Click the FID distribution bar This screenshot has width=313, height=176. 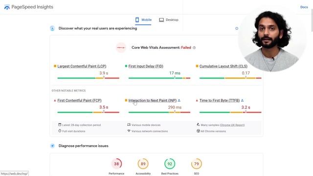159,78
